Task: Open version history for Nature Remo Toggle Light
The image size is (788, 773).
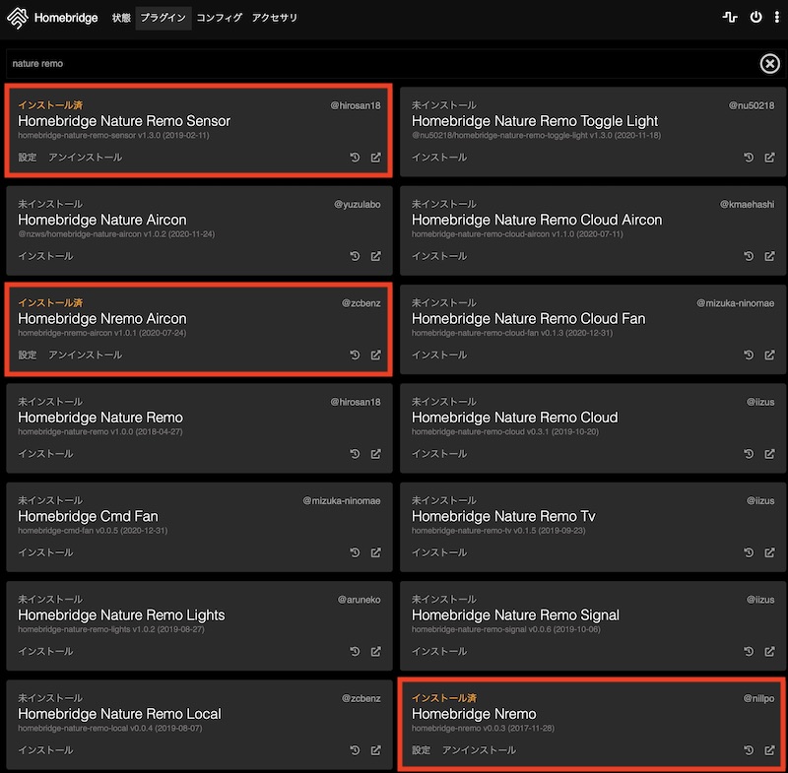Action: point(749,158)
